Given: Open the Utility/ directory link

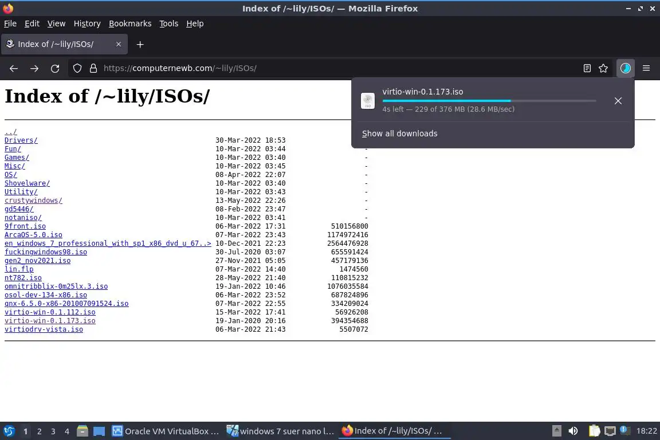Looking at the screenshot, I should pyautogui.click(x=21, y=191).
